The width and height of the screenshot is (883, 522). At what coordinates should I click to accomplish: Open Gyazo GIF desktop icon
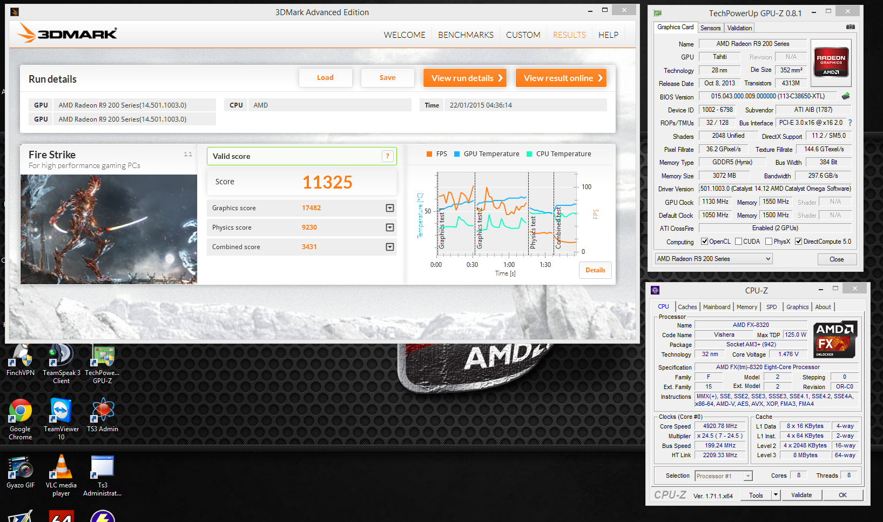[x=21, y=472]
